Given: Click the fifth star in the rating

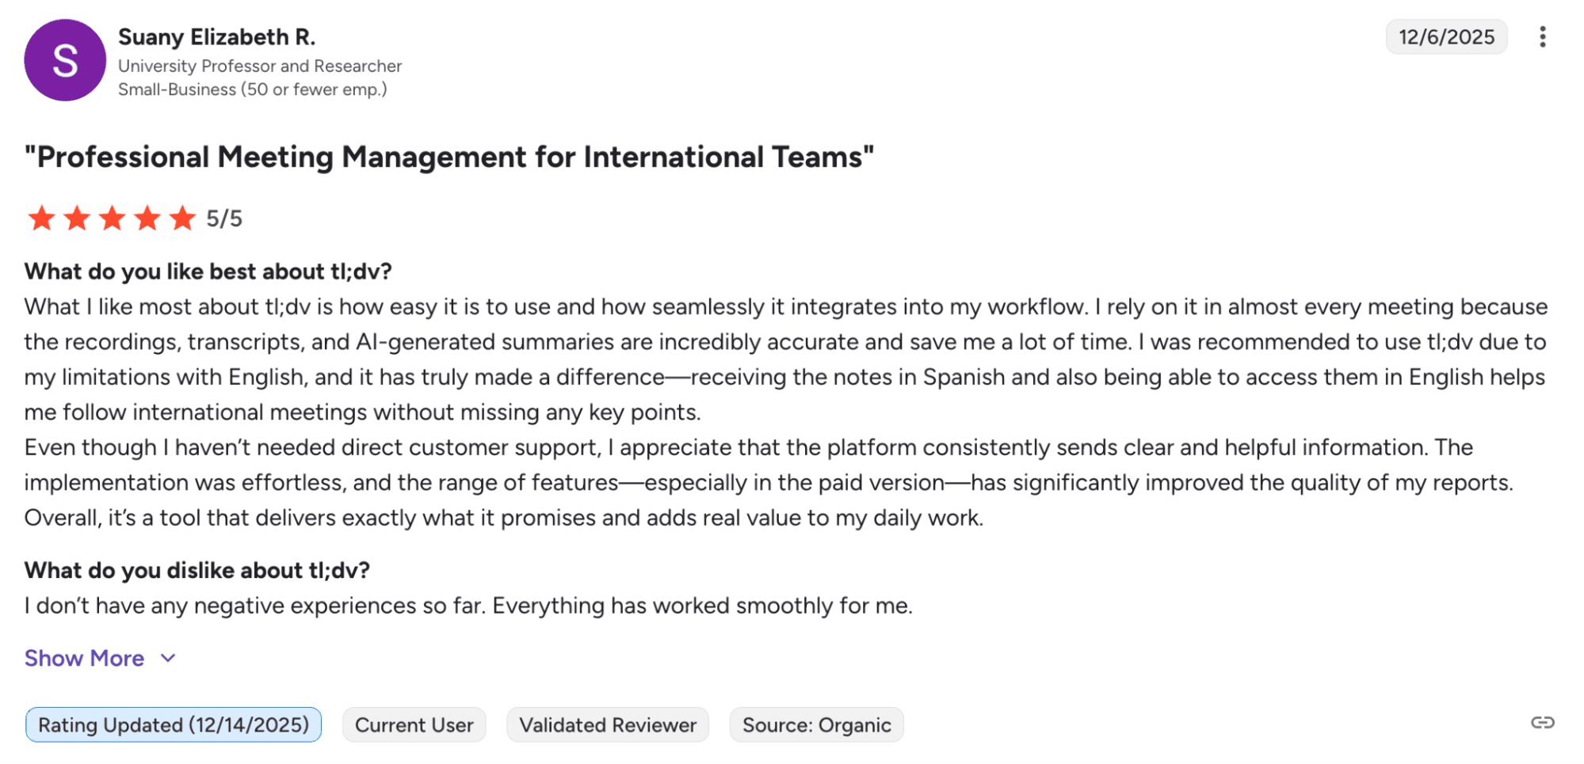Looking at the screenshot, I should pyautogui.click(x=182, y=218).
